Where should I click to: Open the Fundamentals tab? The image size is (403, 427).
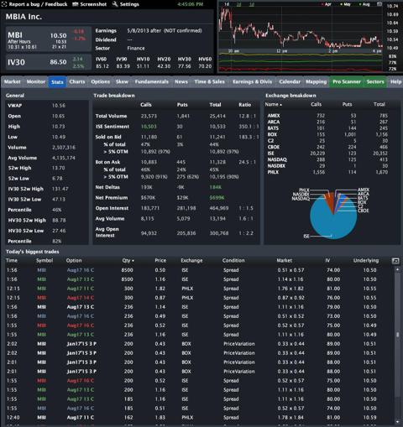point(152,81)
